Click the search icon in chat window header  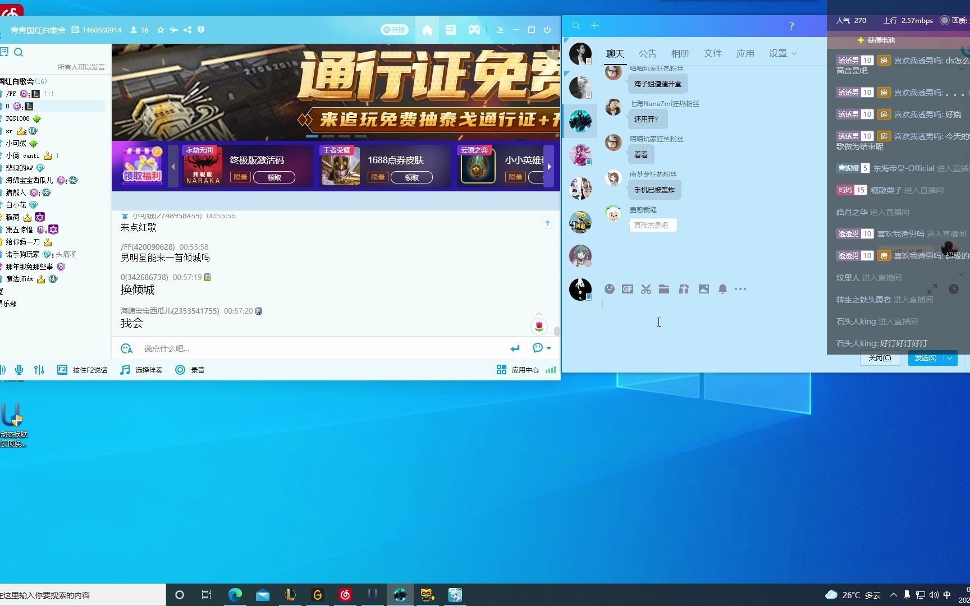pyautogui.click(x=576, y=25)
